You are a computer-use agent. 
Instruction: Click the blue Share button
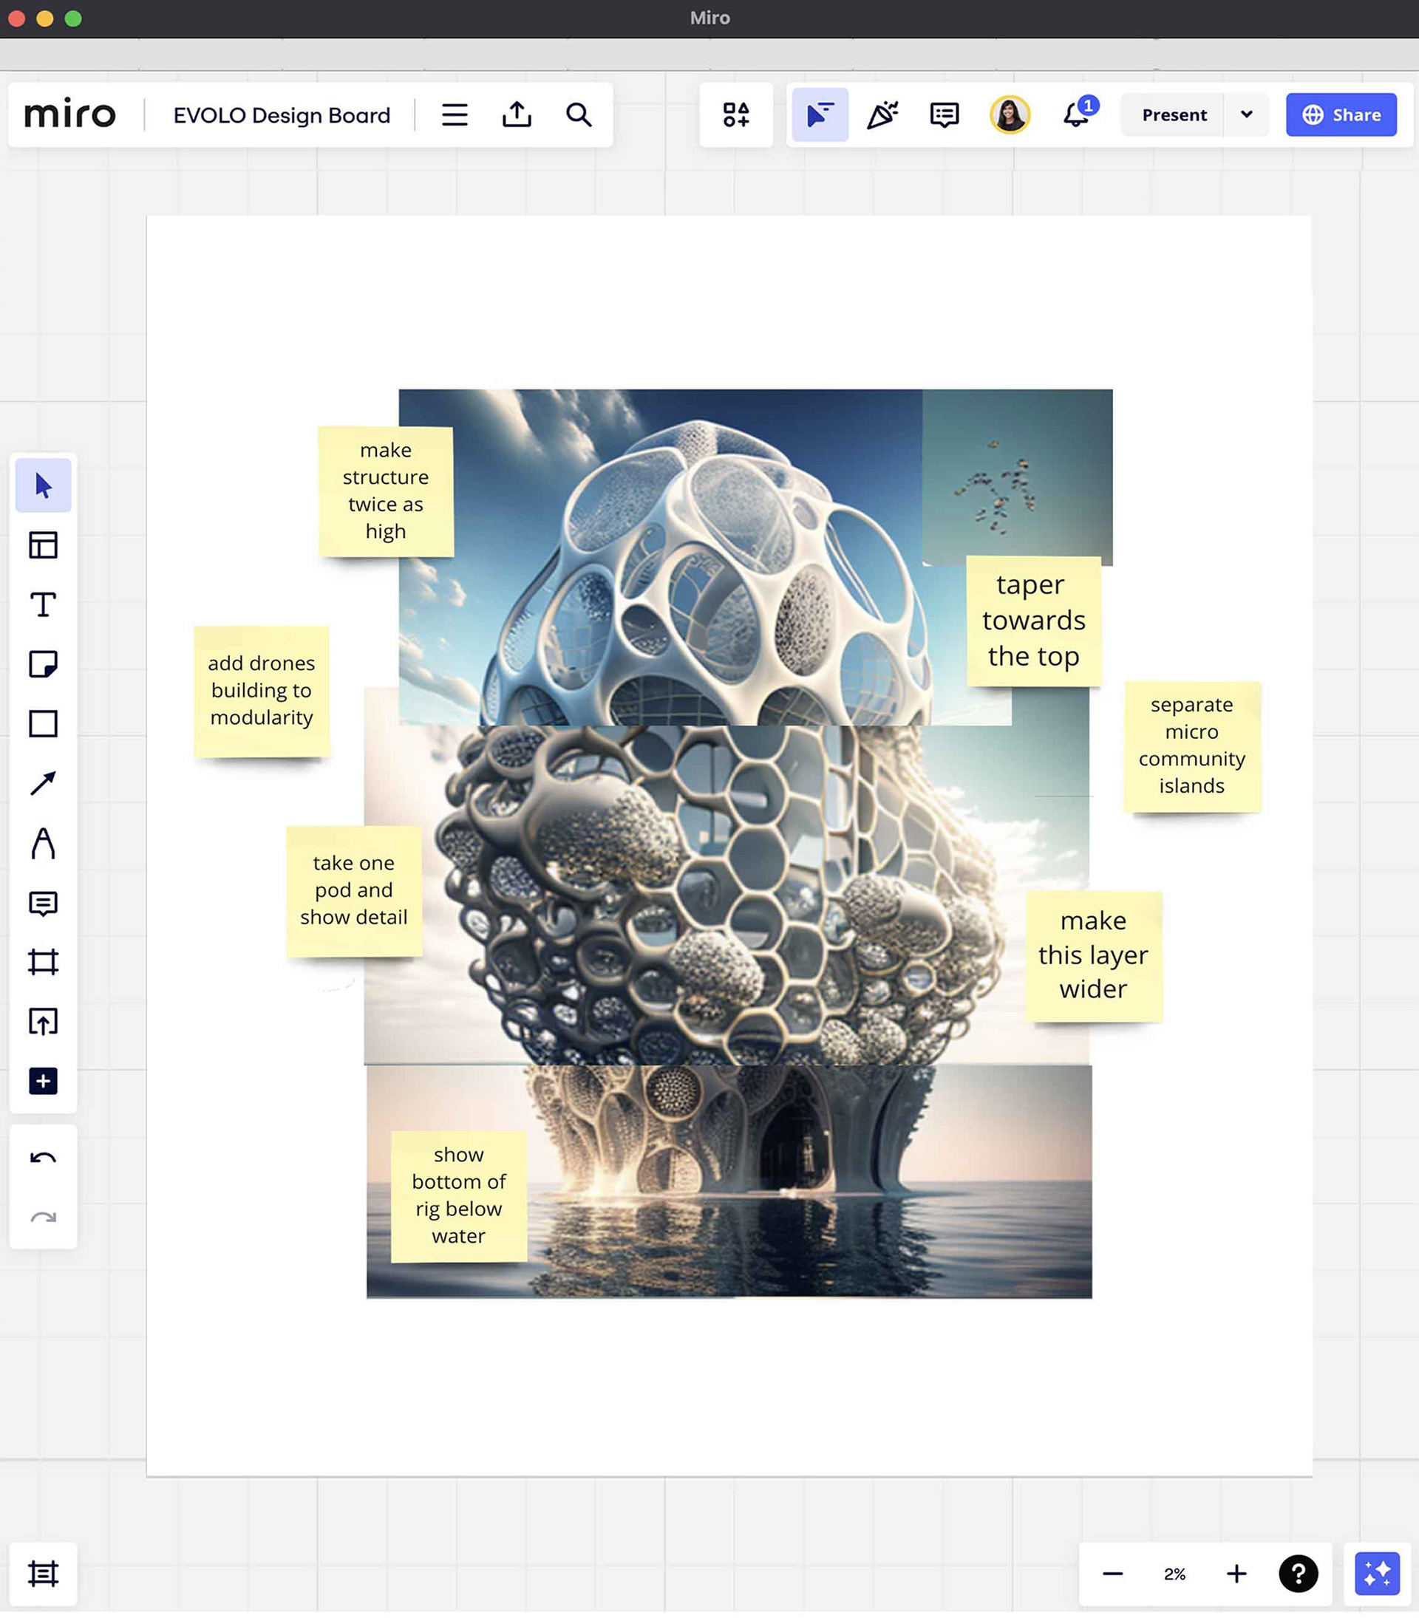1341,115
